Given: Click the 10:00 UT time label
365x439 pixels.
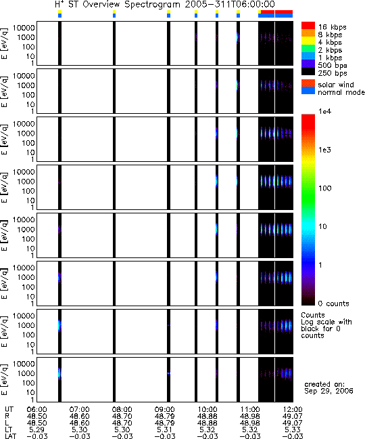Looking at the screenshot, I should tap(208, 410).
